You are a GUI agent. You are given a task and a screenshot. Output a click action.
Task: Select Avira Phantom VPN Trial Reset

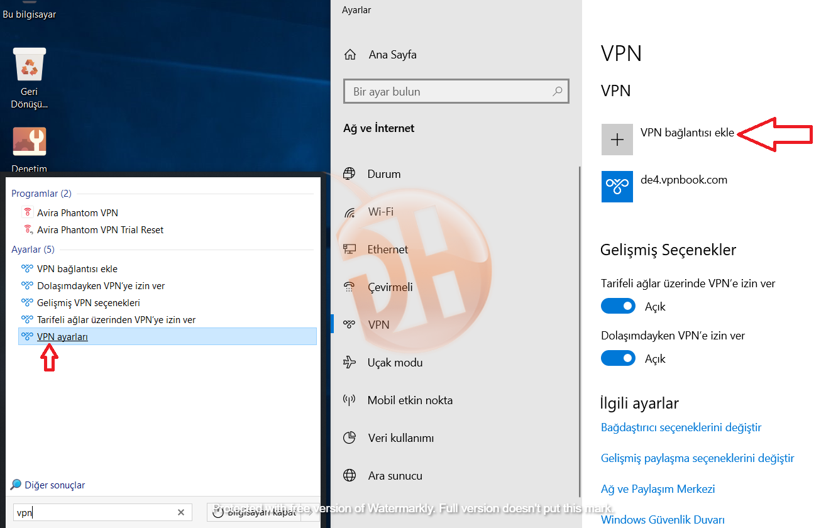click(x=100, y=230)
